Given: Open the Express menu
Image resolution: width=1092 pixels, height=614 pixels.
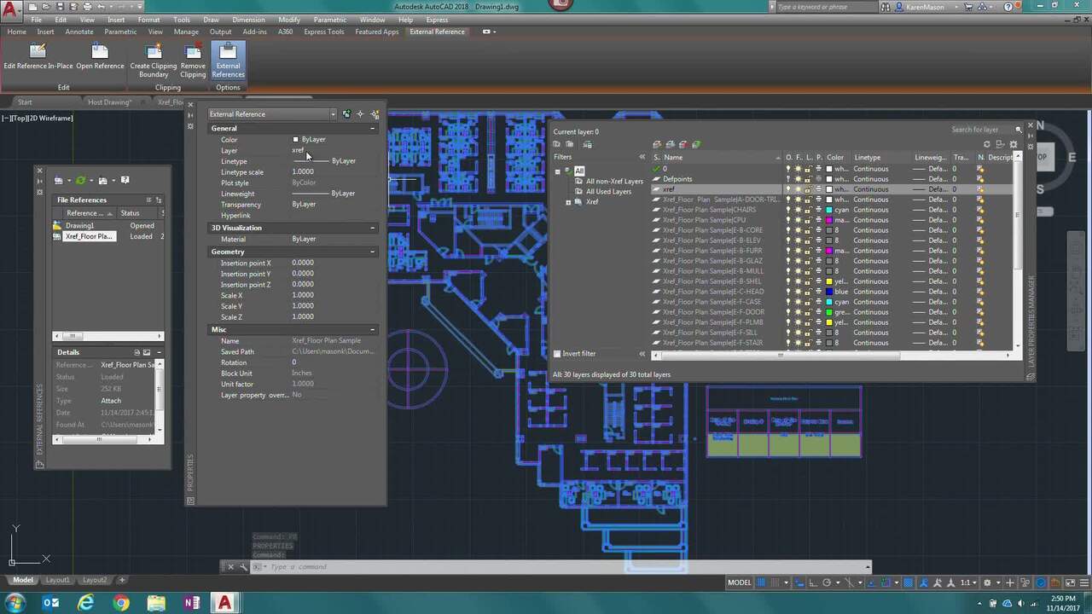Looking at the screenshot, I should tap(437, 20).
